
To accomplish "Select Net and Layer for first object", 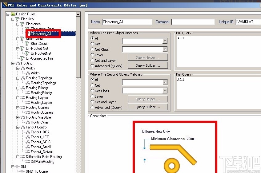I will click(92, 60).
